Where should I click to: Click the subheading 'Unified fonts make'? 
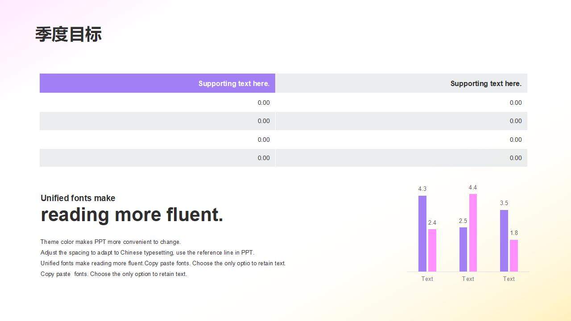[x=78, y=198]
